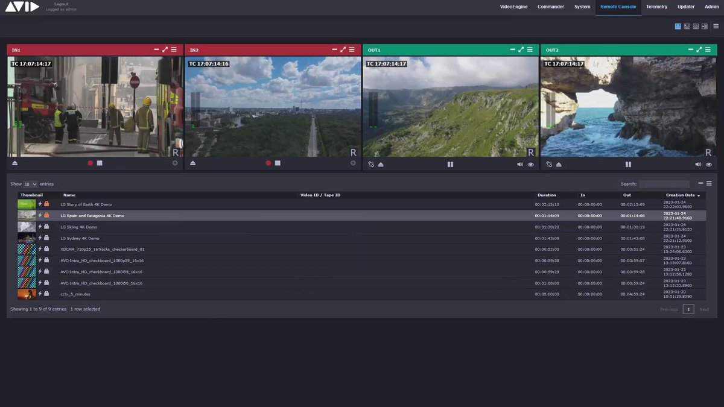Open the Updater tab
724x407 pixels.
(686, 7)
